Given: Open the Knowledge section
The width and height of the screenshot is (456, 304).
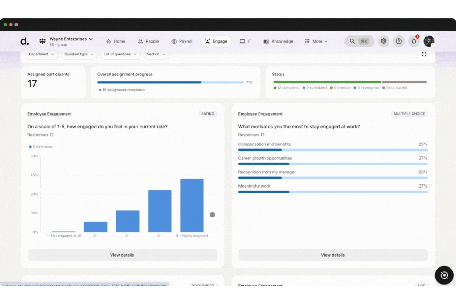Looking at the screenshot, I should click(x=279, y=41).
